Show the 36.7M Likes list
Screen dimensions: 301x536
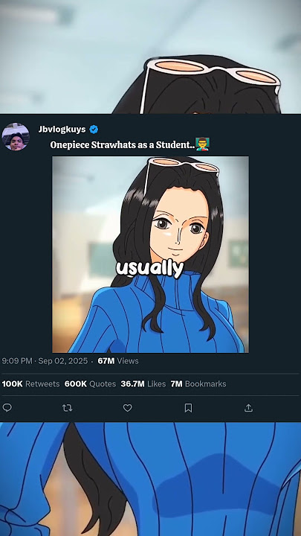[x=143, y=384]
